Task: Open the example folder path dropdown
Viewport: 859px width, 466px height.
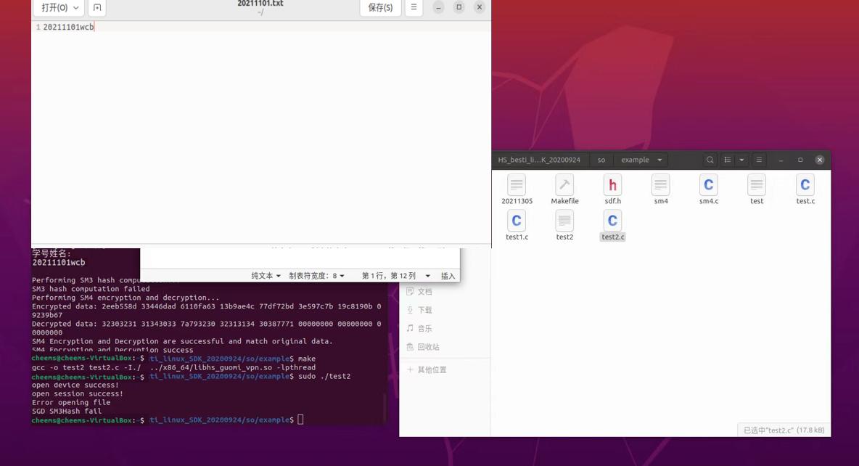Action: pyautogui.click(x=659, y=160)
